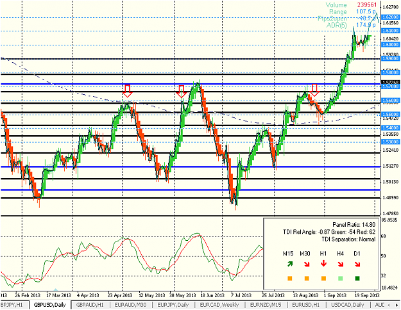Switch to the GBPAUD,H1 chart tab

click(90, 305)
